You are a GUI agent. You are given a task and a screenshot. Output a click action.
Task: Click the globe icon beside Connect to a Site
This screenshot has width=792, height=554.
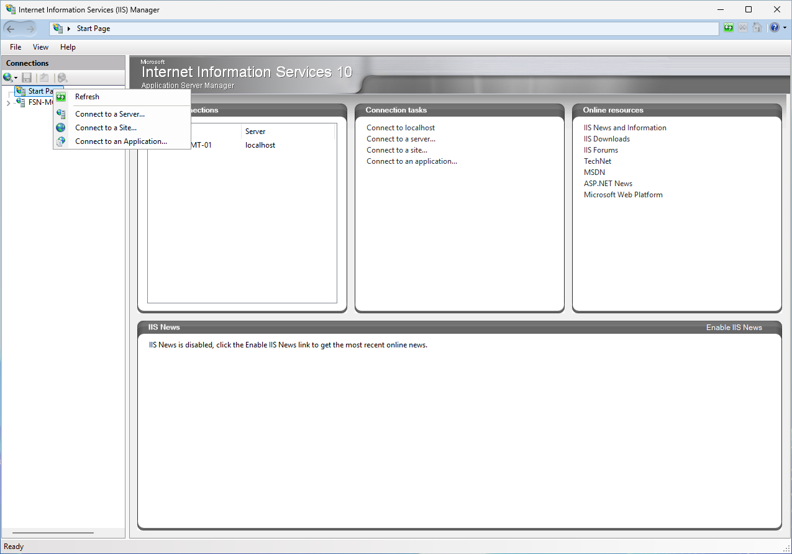pos(61,128)
